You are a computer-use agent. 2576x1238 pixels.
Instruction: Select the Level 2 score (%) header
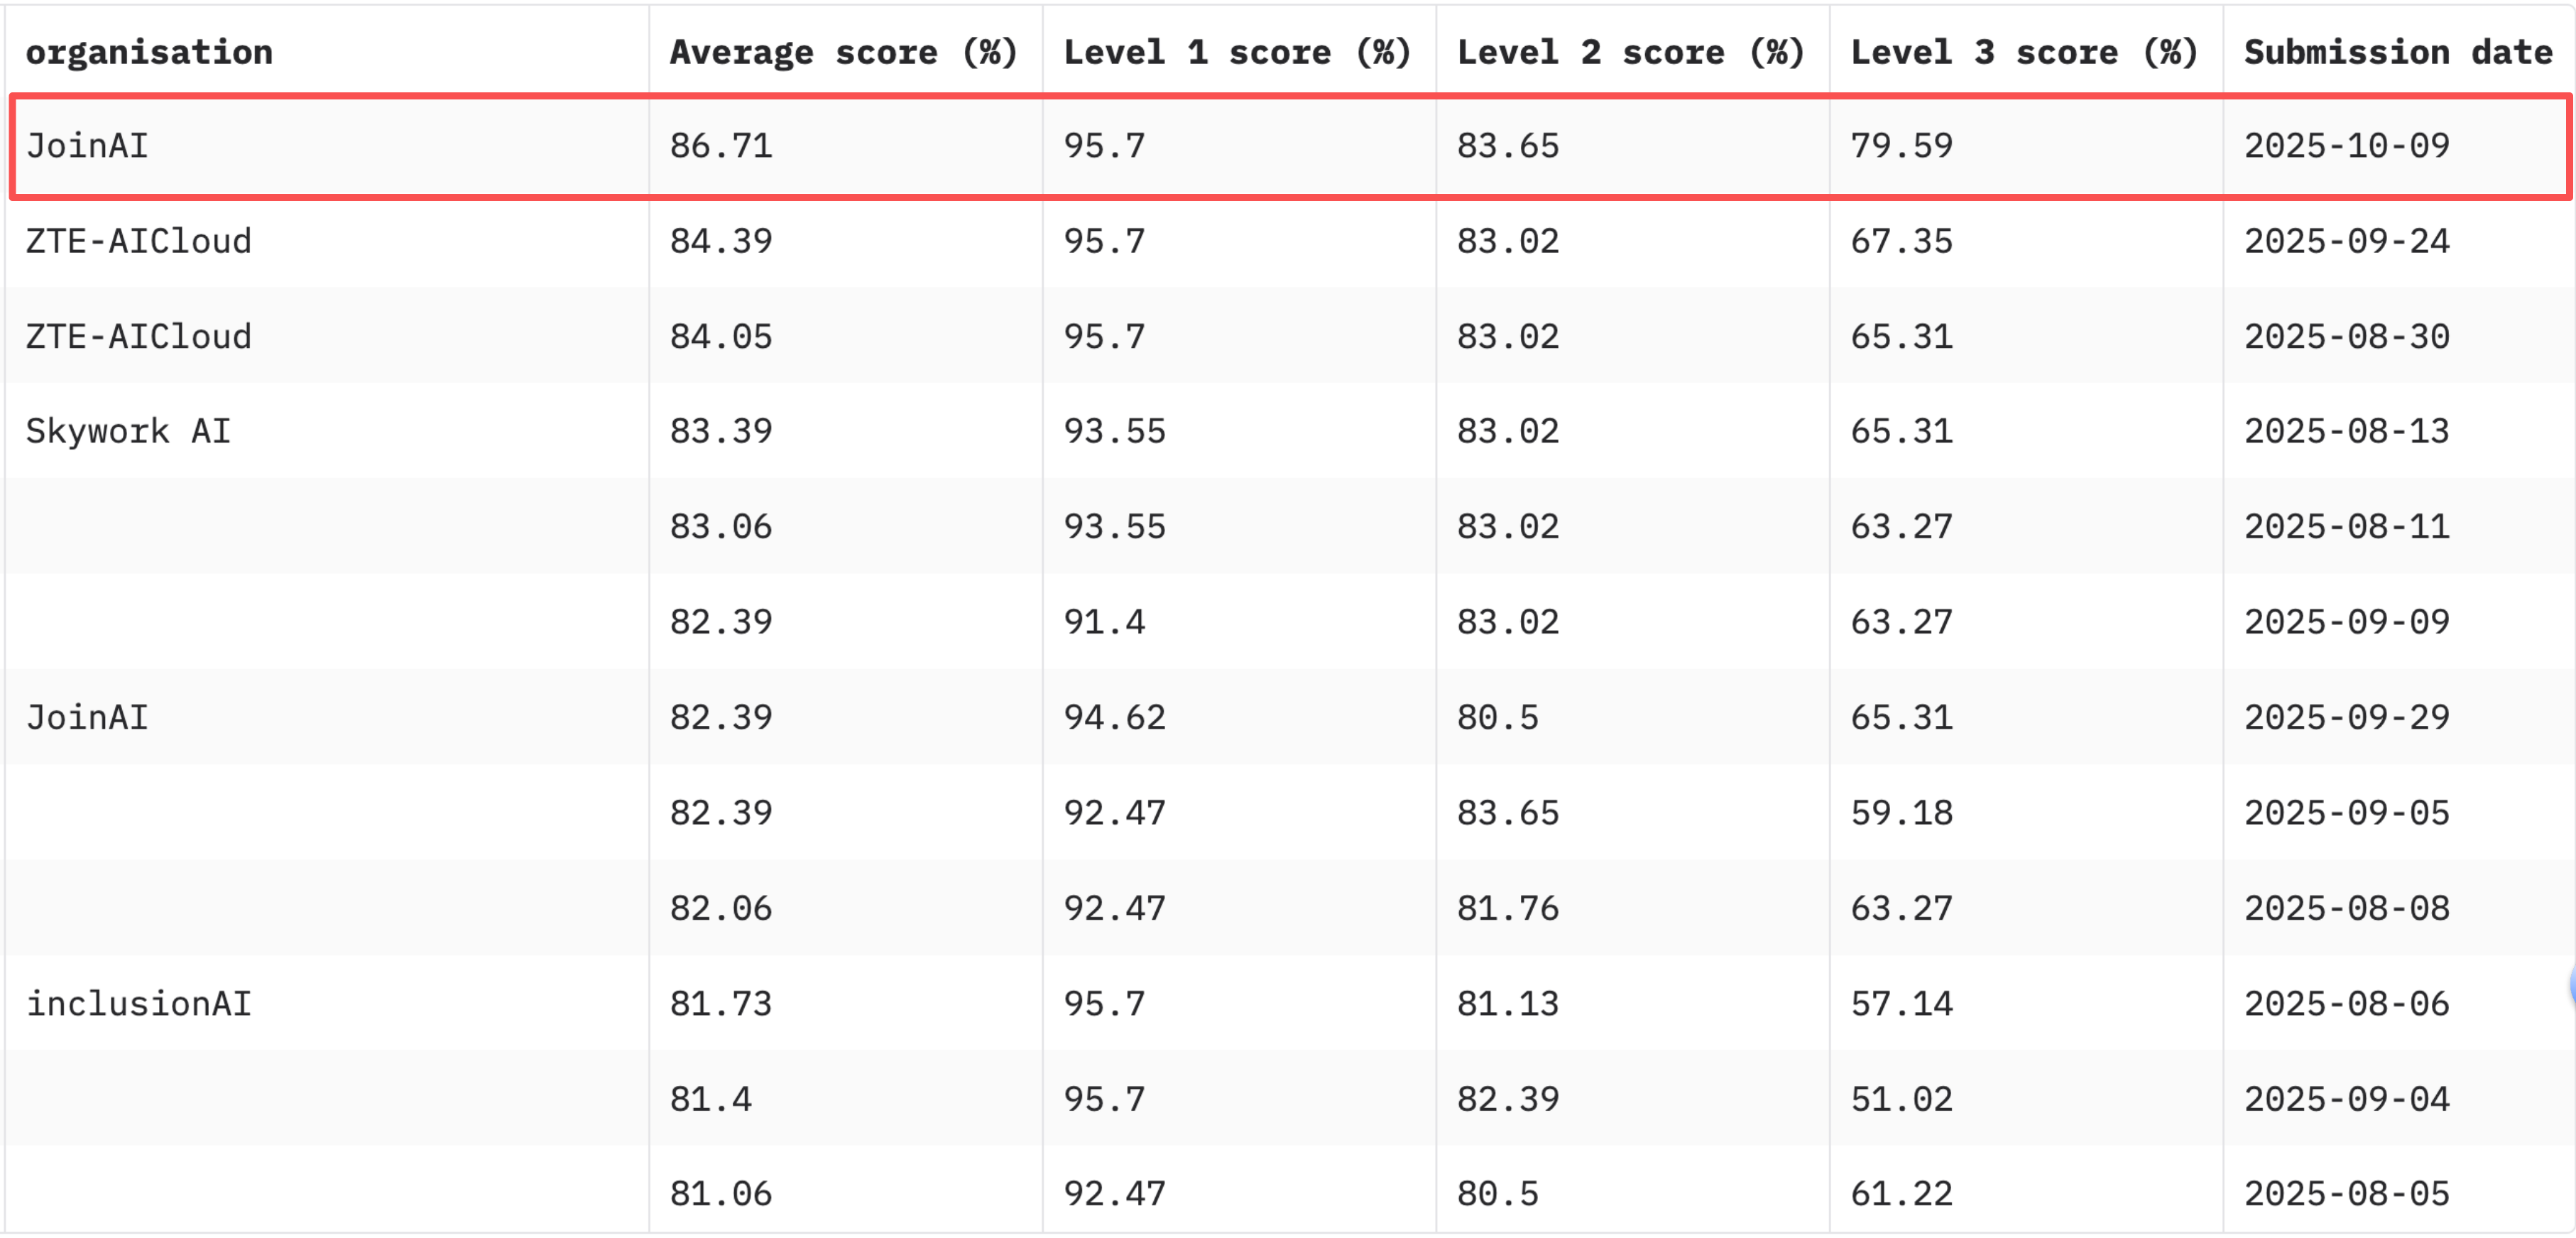[1630, 52]
